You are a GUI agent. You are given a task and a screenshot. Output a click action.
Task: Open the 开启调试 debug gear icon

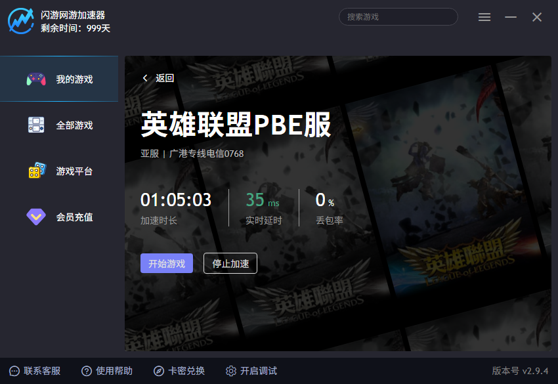231,370
